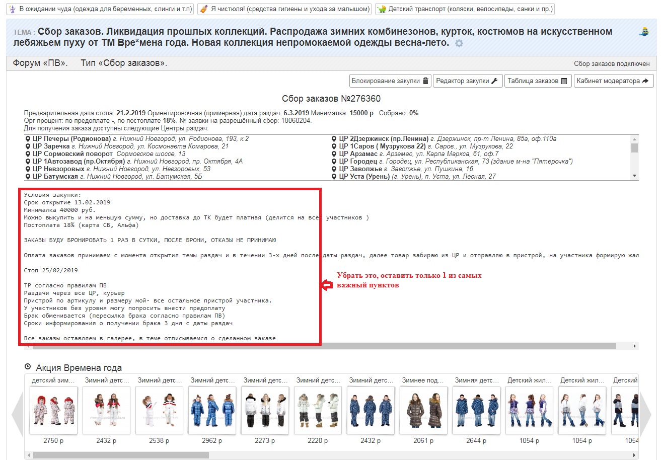Click the map pin beside ЦР Невзоровых

pos(28,169)
